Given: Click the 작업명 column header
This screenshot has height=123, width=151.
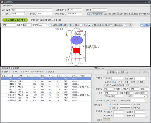Looking at the screenshot, I should 85,76.
